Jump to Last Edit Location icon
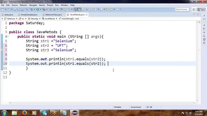 (x=107, y=9)
